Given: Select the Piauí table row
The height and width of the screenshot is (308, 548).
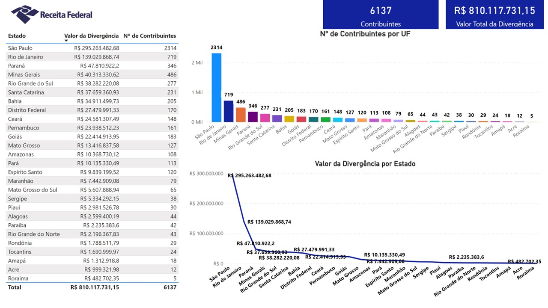Looking at the screenshot, I should tap(92, 207).
